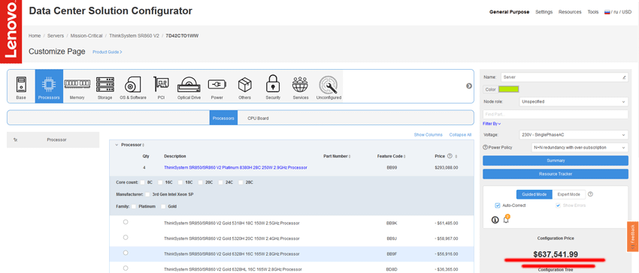Open the Storage category icon
This screenshot has width=639, height=273.
(104, 86)
